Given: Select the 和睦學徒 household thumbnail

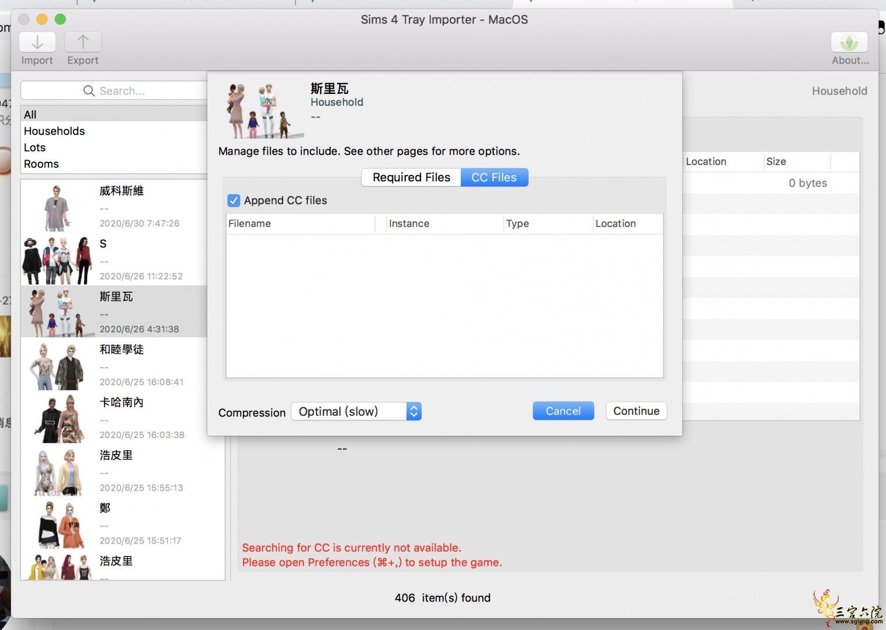Looking at the screenshot, I should [57, 366].
